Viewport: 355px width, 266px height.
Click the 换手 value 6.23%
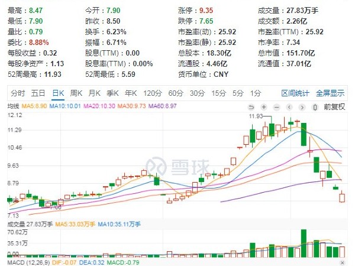click(117, 32)
